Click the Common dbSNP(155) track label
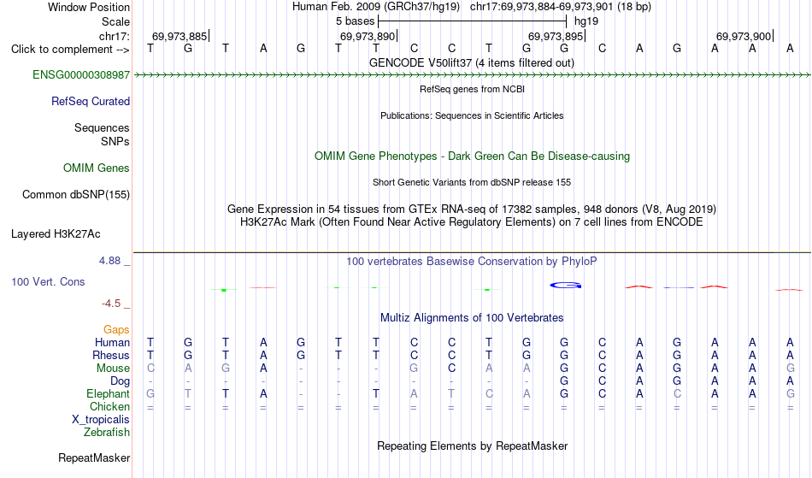812x478 pixels. point(76,195)
